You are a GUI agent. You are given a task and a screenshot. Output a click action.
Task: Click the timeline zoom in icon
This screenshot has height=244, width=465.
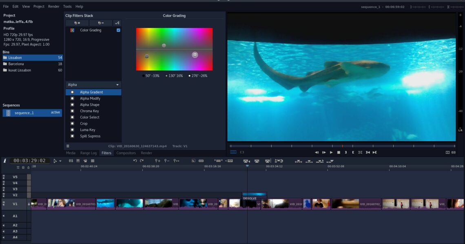point(157,161)
